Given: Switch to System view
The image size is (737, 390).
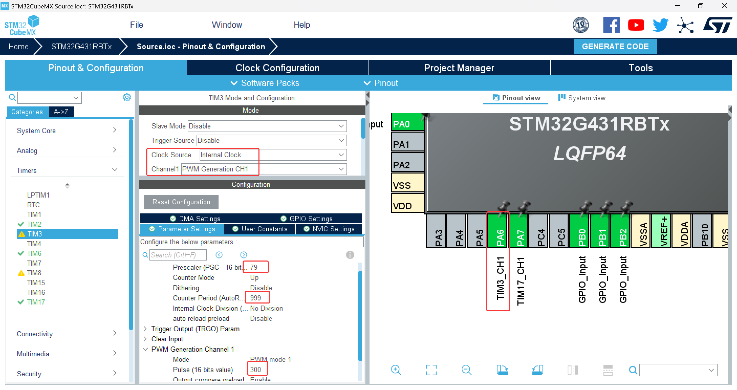Looking at the screenshot, I should [582, 98].
